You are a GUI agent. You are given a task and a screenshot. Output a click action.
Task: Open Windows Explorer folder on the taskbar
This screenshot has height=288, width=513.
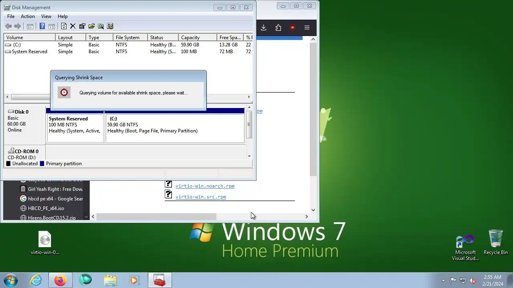[x=110, y=280]
